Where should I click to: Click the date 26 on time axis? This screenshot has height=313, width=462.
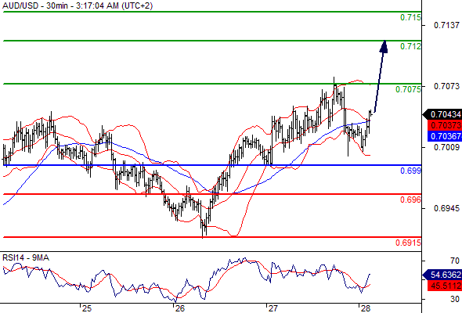180,308
